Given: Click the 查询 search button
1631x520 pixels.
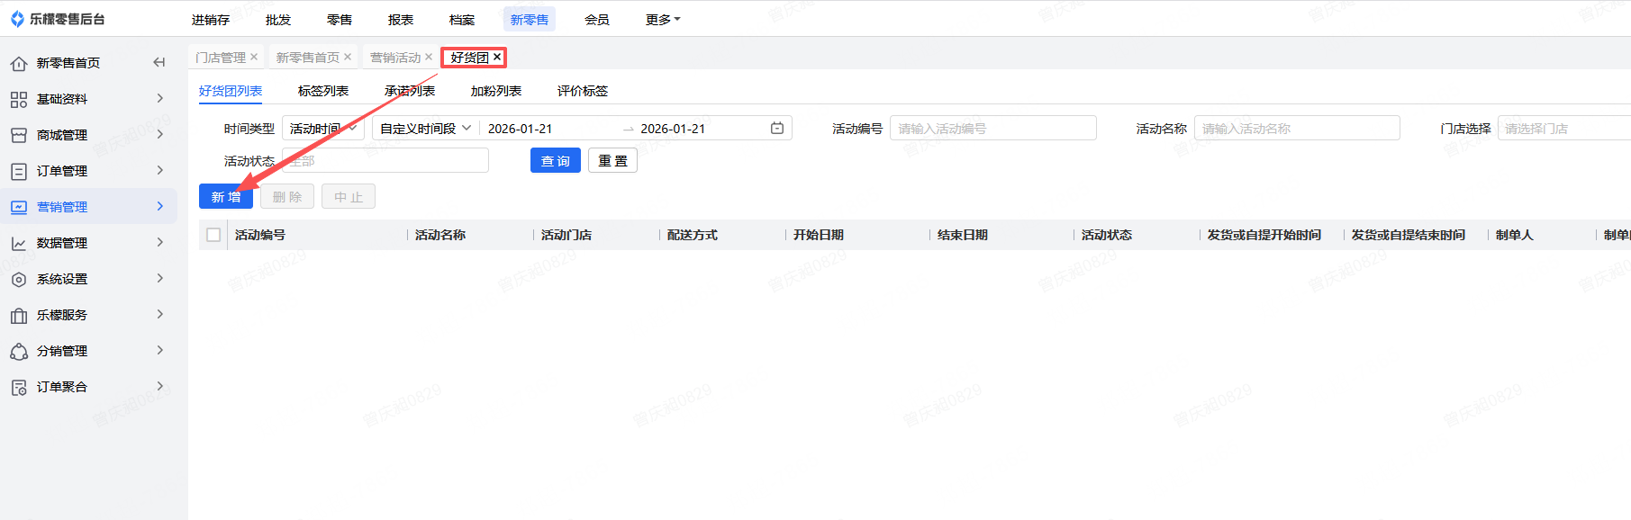Looking at the screenshot, I should tap(556, 161).
